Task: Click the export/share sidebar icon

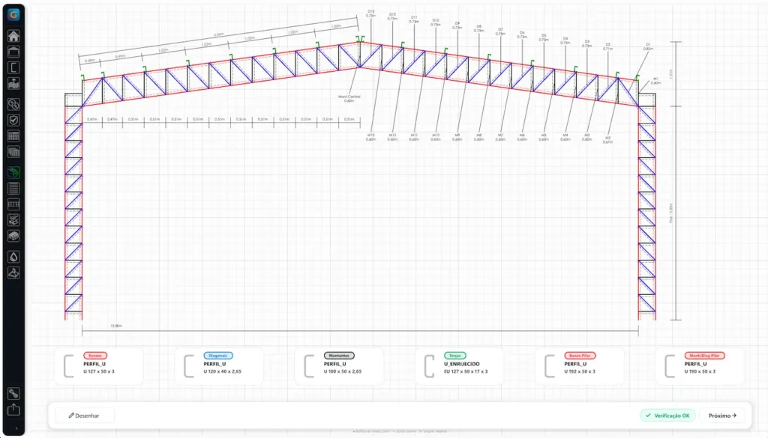Action: click(x=13, y=409)
